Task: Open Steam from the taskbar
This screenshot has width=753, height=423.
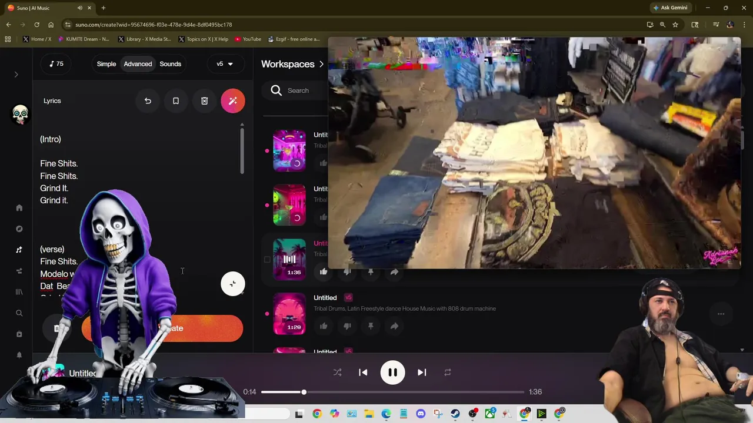Action: click(455, 414)
